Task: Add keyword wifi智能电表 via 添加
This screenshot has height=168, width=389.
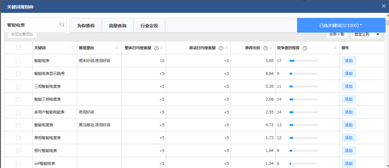Action: [349, 163]
